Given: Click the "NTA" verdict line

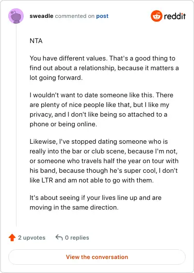Looking at the screenshot, I should point(36,41).
